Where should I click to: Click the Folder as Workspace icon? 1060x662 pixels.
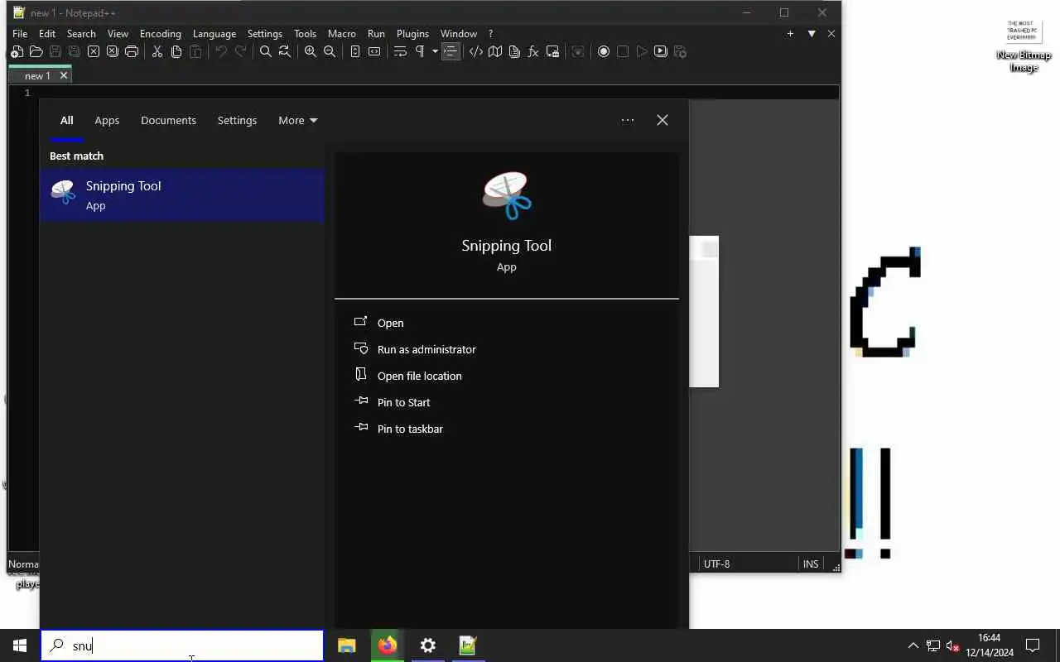(552, 51)
